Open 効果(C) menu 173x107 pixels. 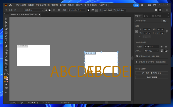coord(71,5)
